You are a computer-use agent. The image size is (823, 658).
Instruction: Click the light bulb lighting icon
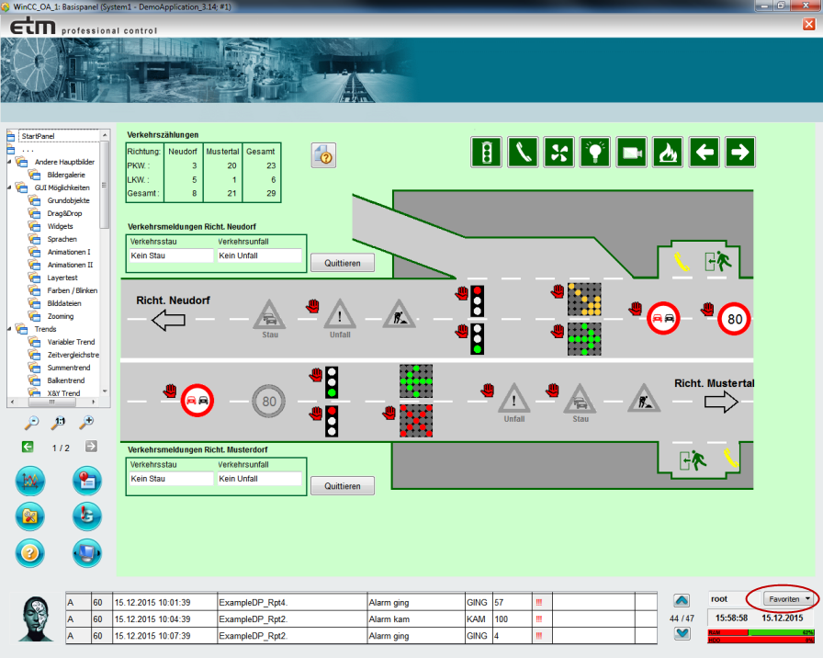pos(595,153)
